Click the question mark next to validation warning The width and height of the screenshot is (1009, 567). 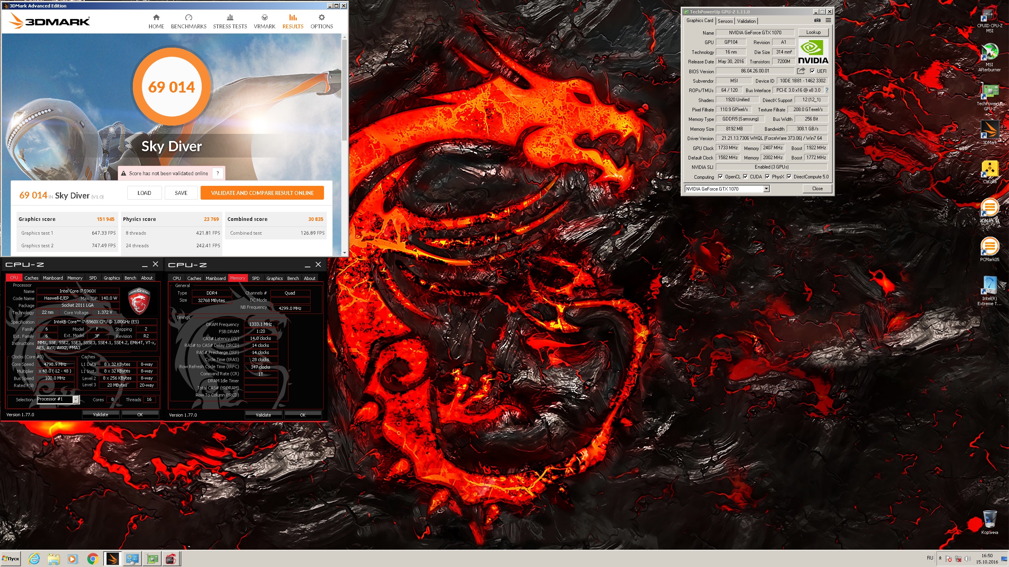218,173
